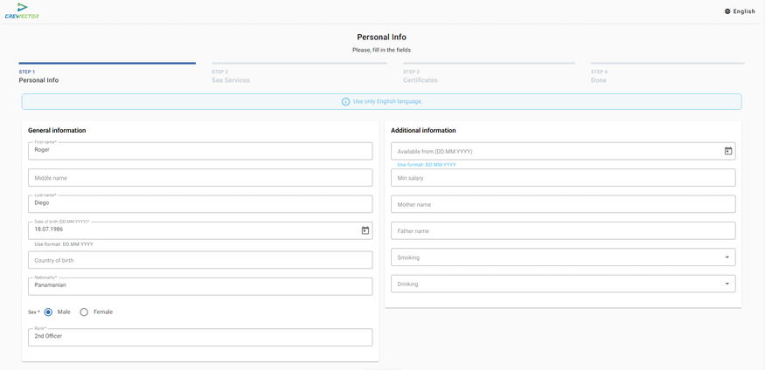
Task: Click the Min salary input
Action: (x=562, y=178)
